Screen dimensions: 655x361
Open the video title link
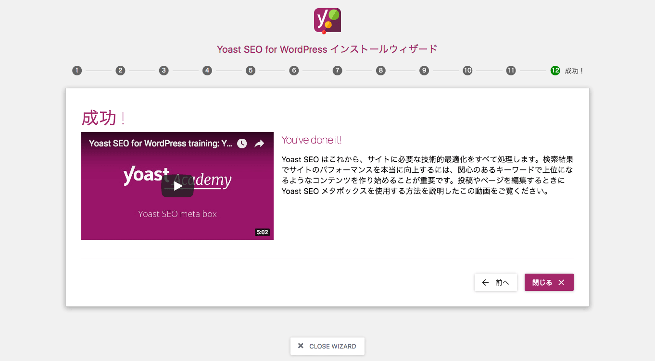pyautogui.click(x=161, y=144)
